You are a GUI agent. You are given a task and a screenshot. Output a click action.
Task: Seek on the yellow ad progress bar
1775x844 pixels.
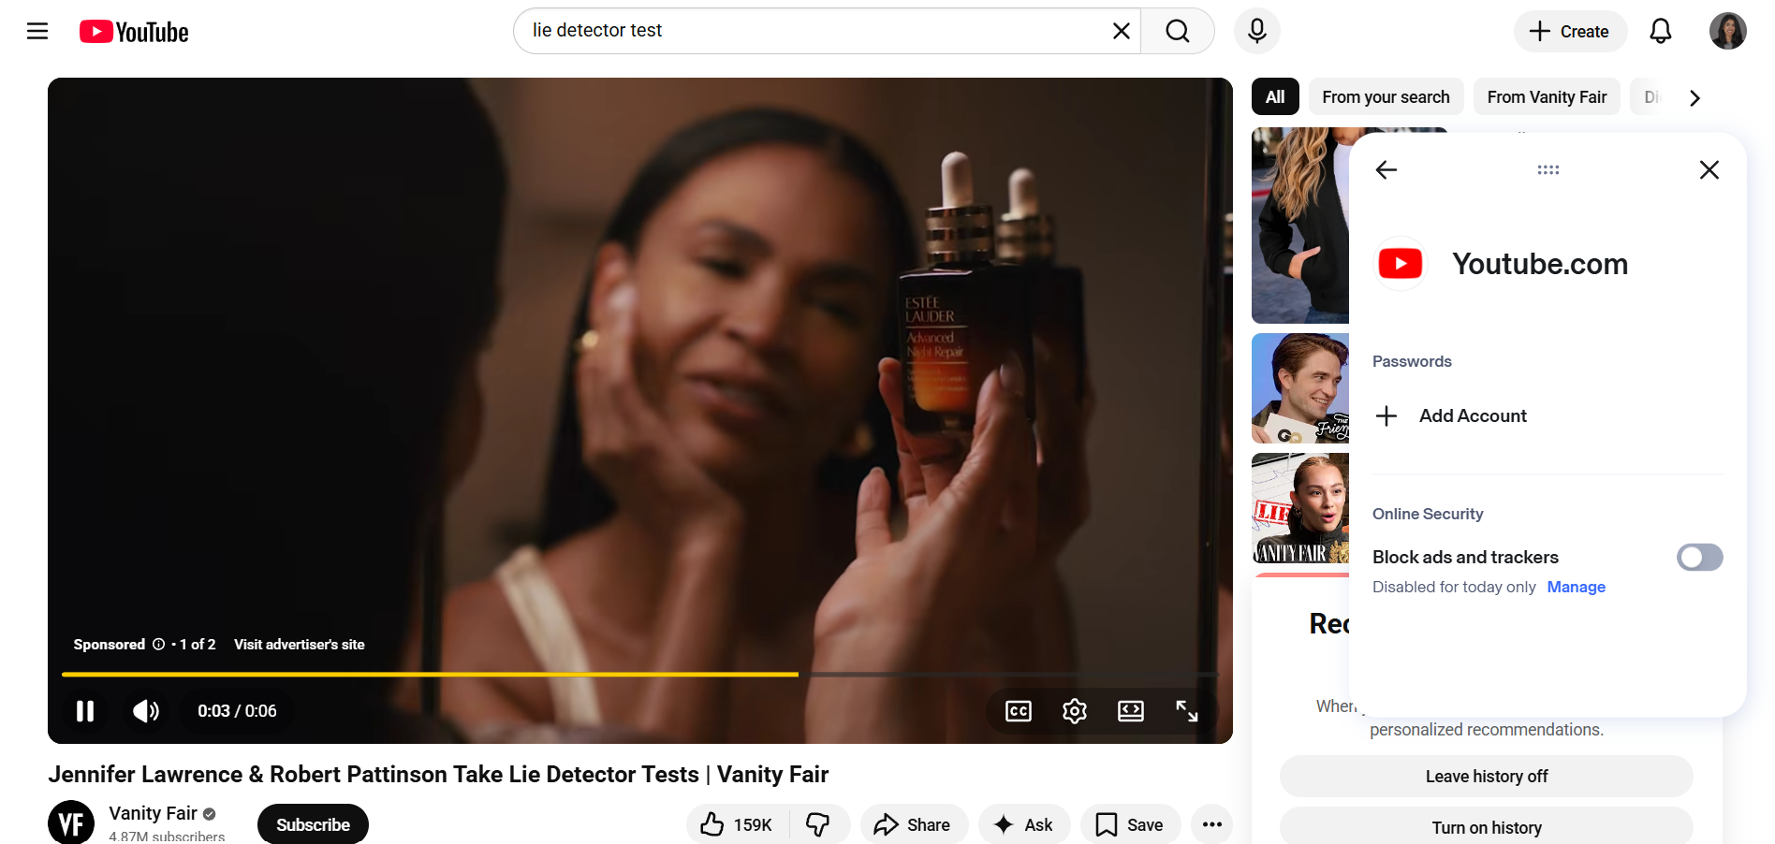click(x=639, y=674)
